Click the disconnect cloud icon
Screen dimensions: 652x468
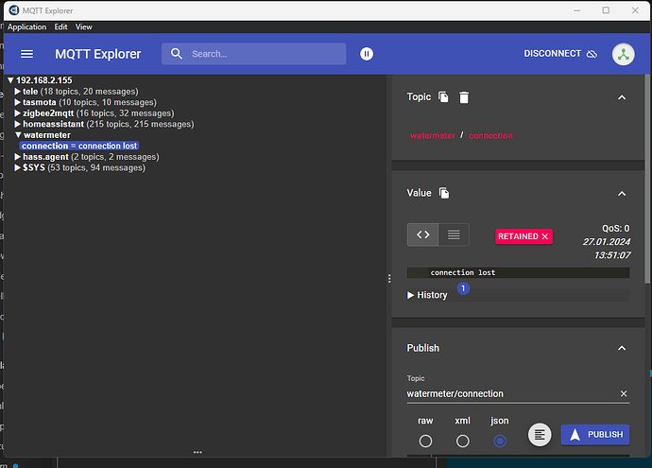point(592,54)
